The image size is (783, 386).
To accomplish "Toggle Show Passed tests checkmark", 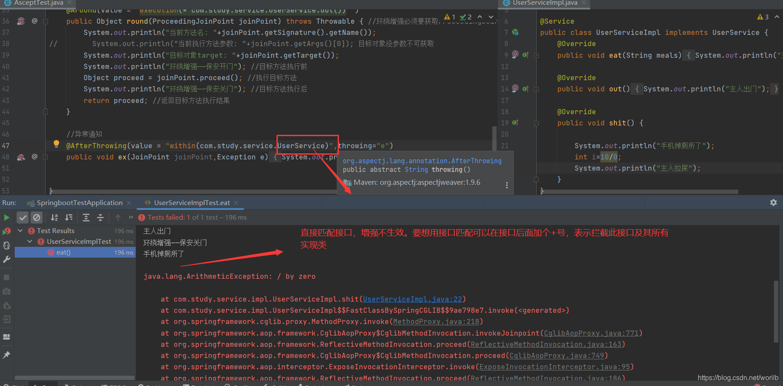I will [23, 218].
